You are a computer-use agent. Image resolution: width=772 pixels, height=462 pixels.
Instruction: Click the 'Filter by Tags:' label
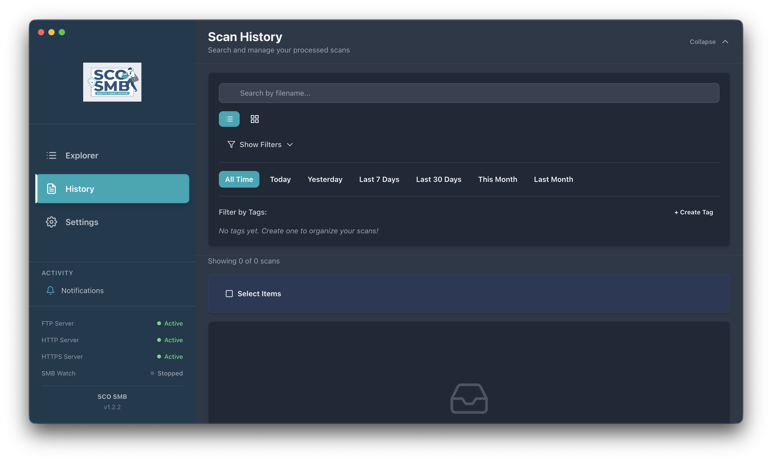(x=243, y=212)
